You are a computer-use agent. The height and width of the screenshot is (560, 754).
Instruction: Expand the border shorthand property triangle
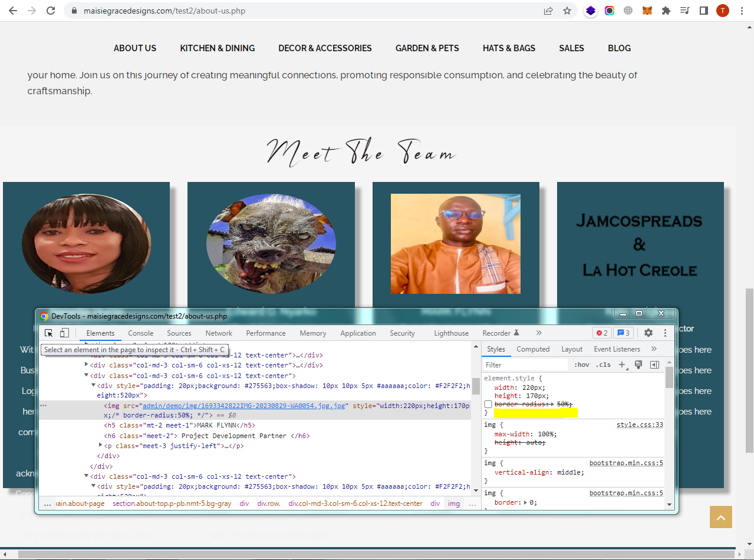(x=526, y=503)
